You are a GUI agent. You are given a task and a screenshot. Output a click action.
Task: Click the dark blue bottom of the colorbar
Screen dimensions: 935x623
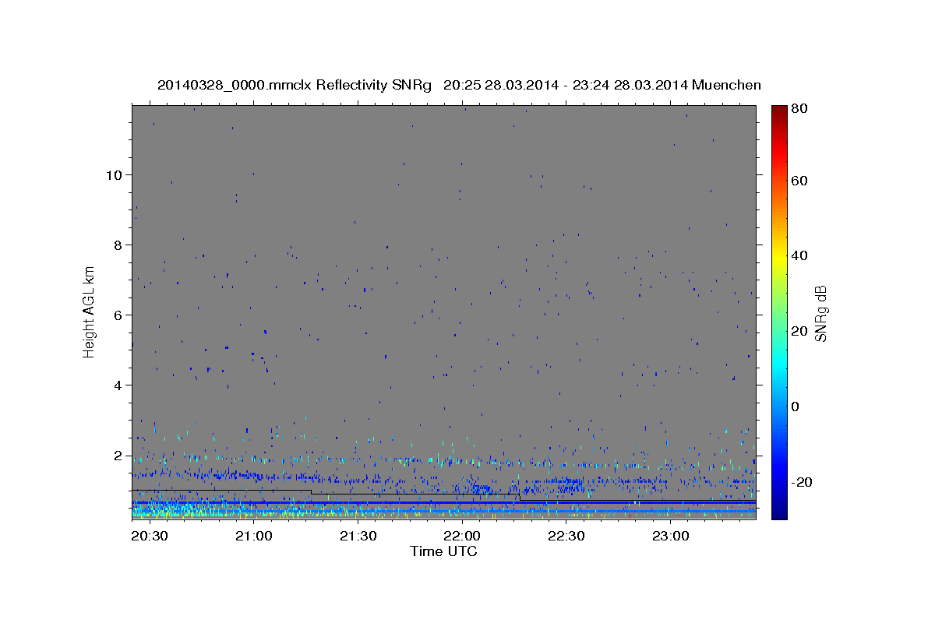779,512
